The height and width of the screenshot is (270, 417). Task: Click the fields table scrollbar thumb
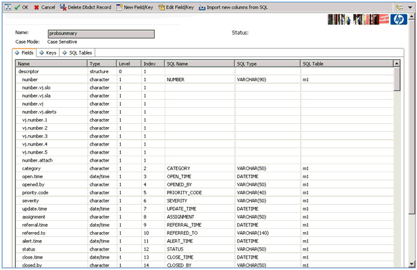point(396,79)
